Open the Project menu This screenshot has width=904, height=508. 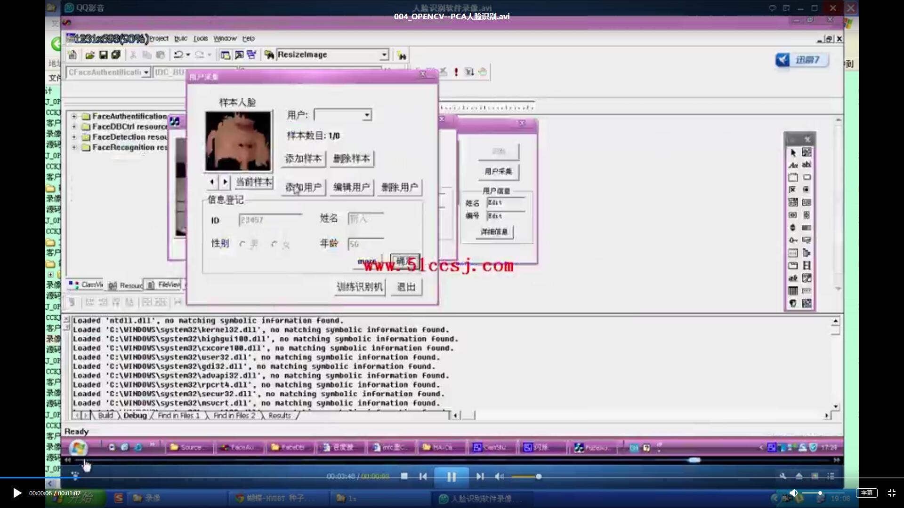point(159,39)
